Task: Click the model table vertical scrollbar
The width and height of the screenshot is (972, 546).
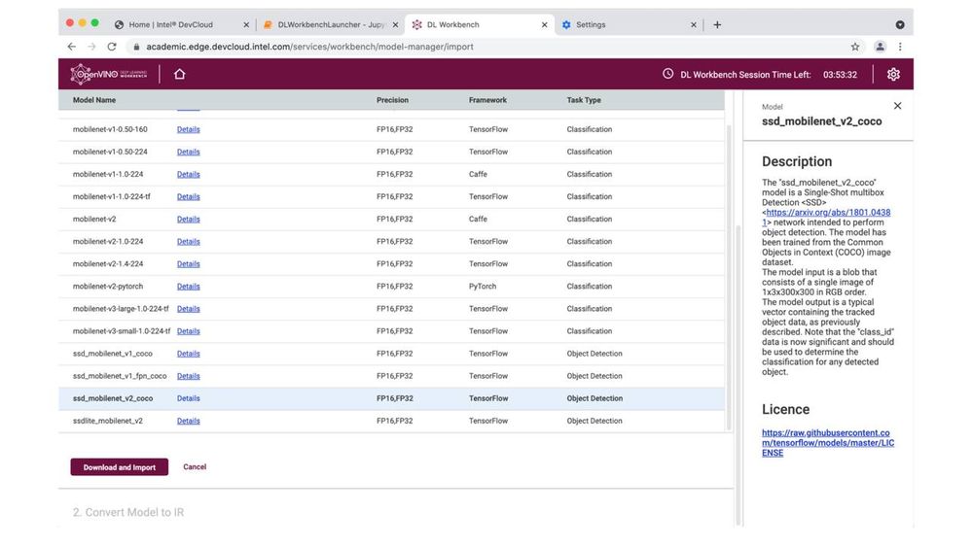Action: [729, 276]
